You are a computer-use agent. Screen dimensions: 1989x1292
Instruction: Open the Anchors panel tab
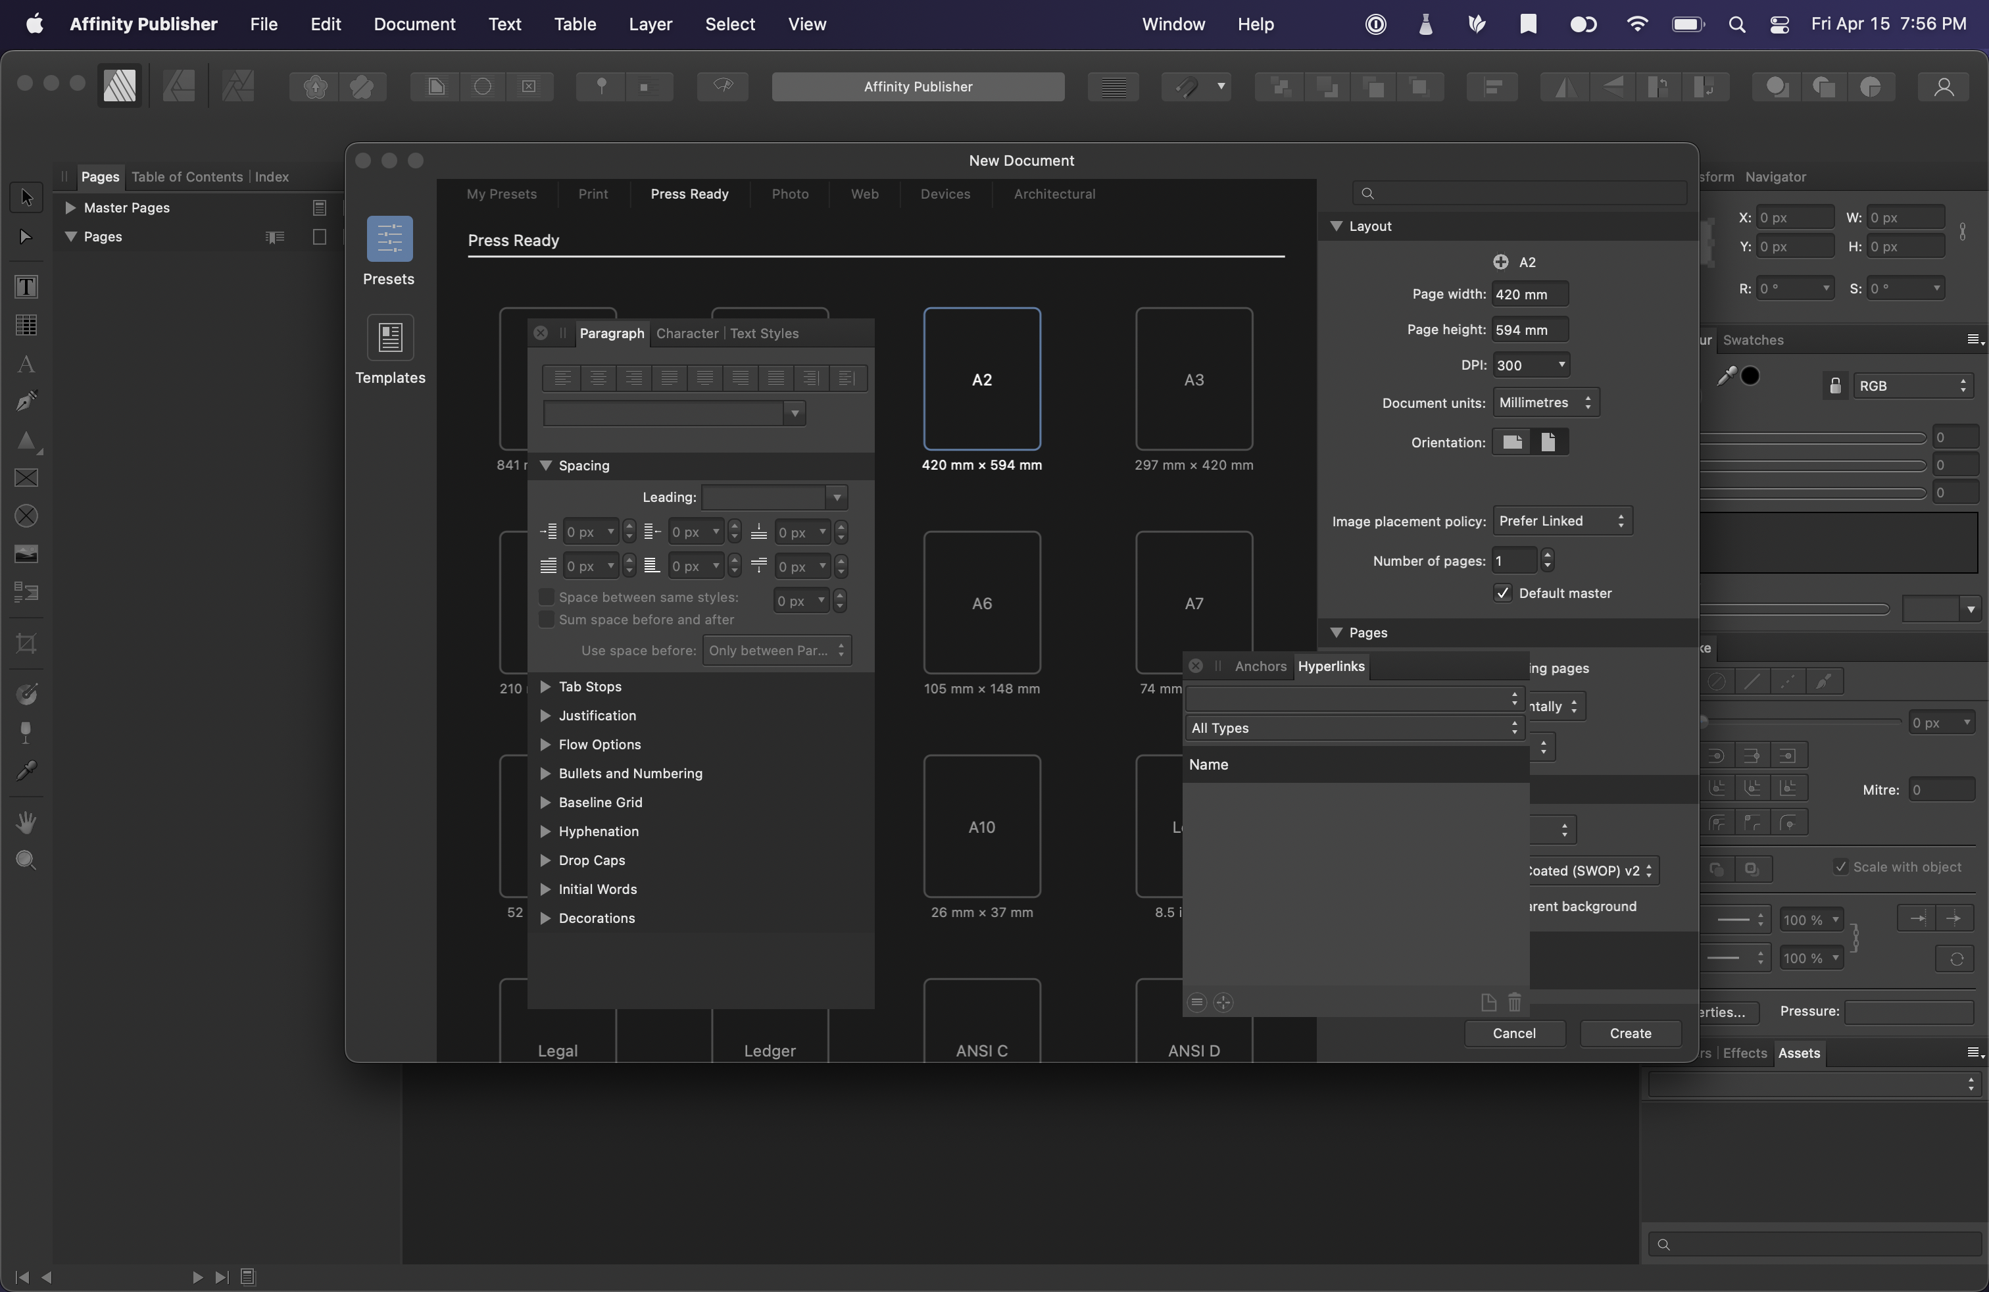click(x=1260, y=666)
